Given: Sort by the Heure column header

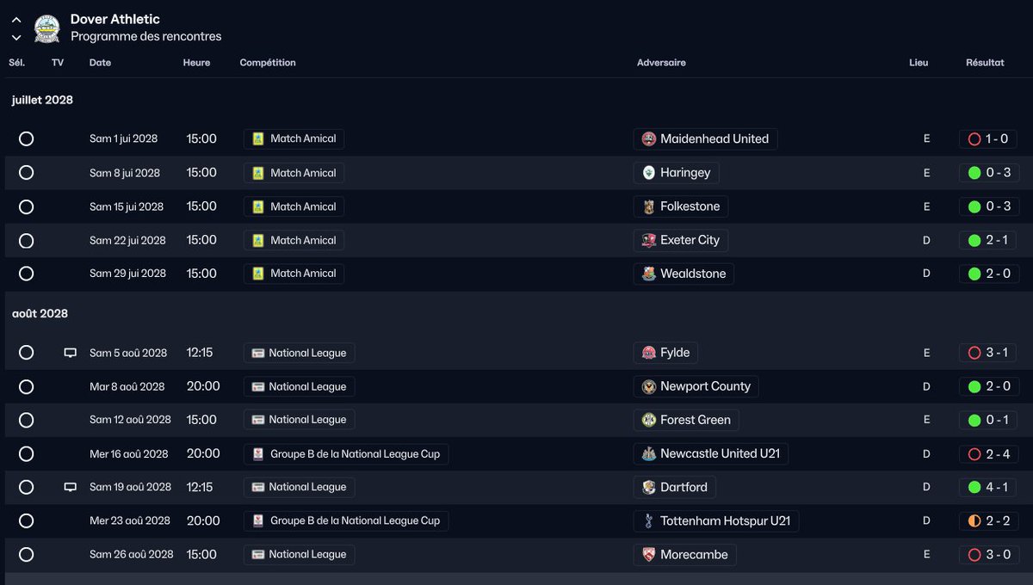Looking at the screenshot, I should [x=196, y=63].
